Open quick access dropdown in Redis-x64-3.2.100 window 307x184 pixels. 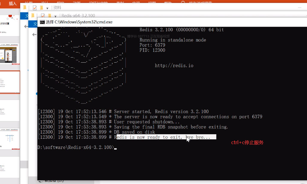coord(55,16)
